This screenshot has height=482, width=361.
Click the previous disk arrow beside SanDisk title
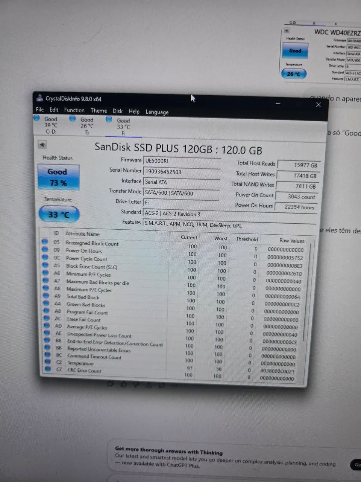[x=42, y=145]
